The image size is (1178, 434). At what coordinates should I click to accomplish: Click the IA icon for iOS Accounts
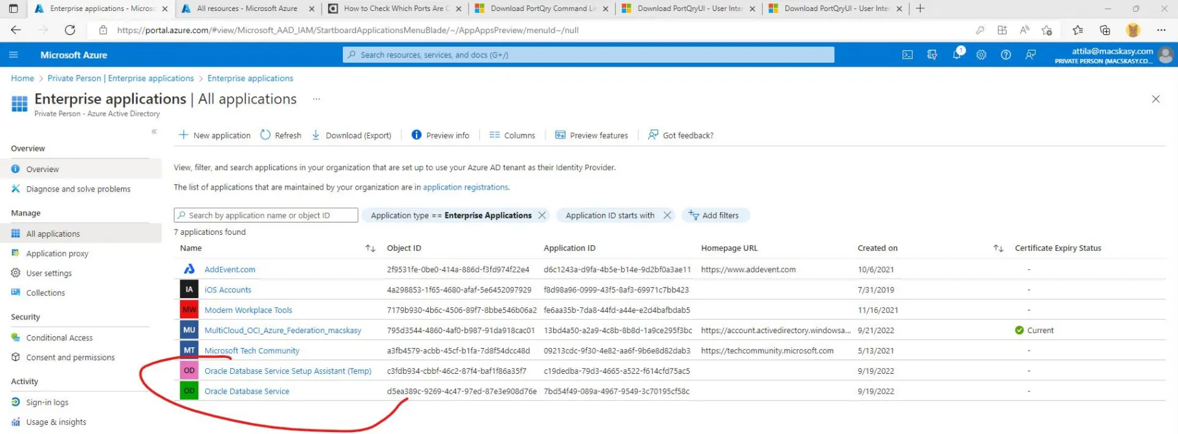pyautogui.click(x=189, y=289)
